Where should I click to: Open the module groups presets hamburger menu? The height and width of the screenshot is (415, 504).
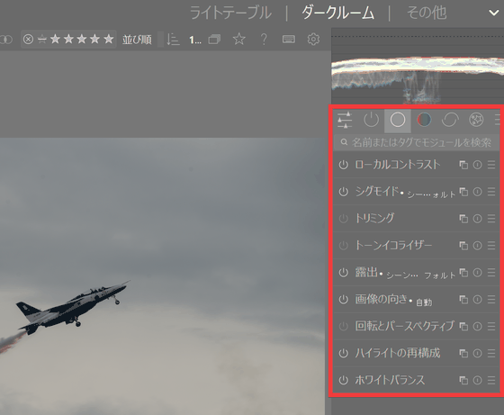(499, 120)
